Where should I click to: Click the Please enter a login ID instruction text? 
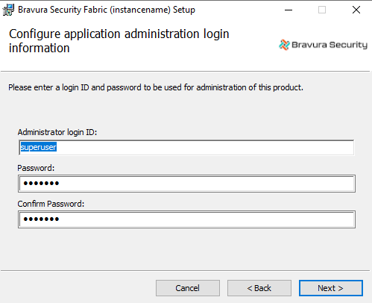click(x=156, y=87)
